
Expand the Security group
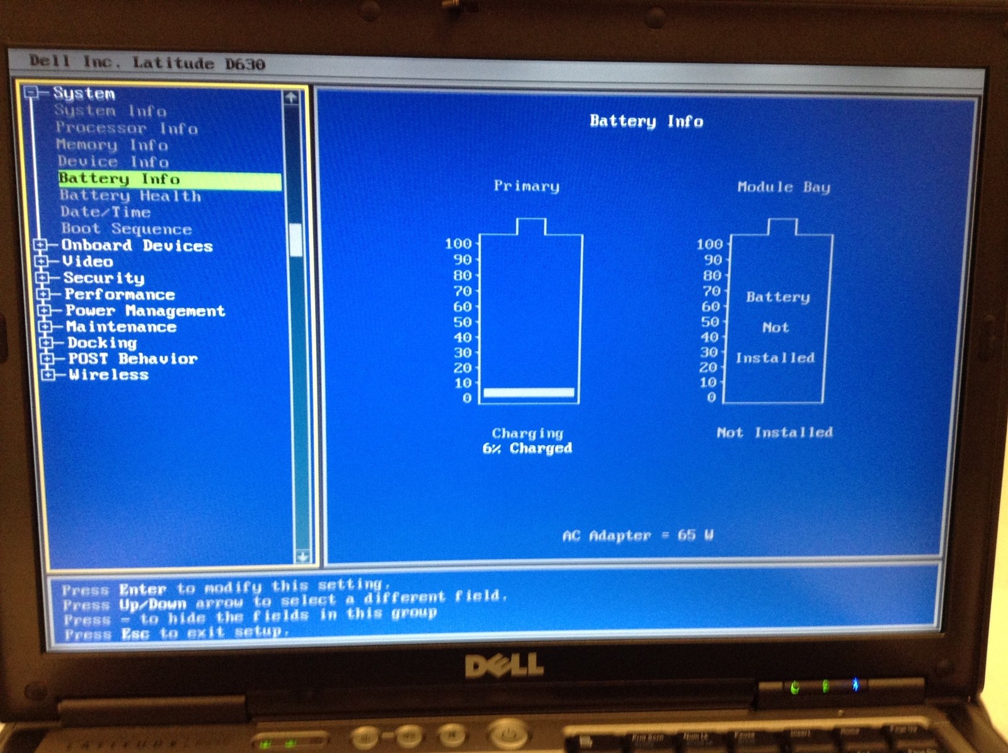(42, 277)
